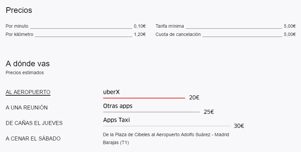Click the Otras apps label

[x=118, y=106]
